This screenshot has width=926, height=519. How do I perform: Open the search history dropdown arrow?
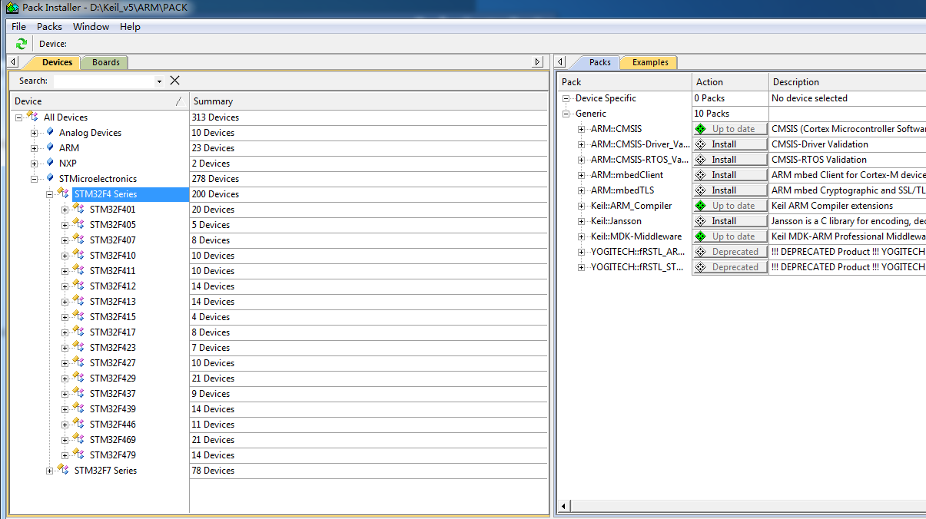point(159,81)
